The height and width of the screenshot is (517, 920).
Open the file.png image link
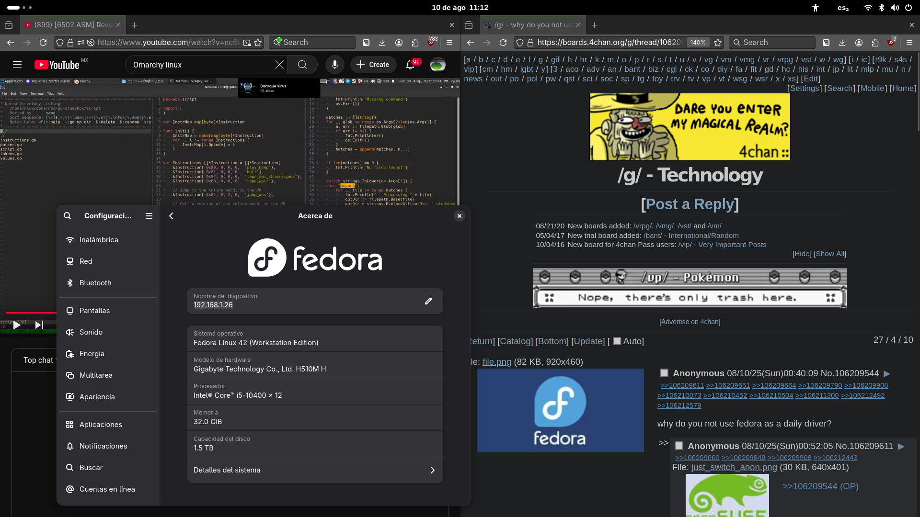497,362
